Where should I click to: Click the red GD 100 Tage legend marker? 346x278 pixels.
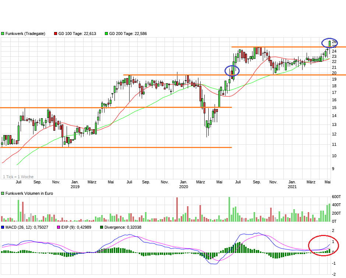pyautogui.click(x=56, y=34)
